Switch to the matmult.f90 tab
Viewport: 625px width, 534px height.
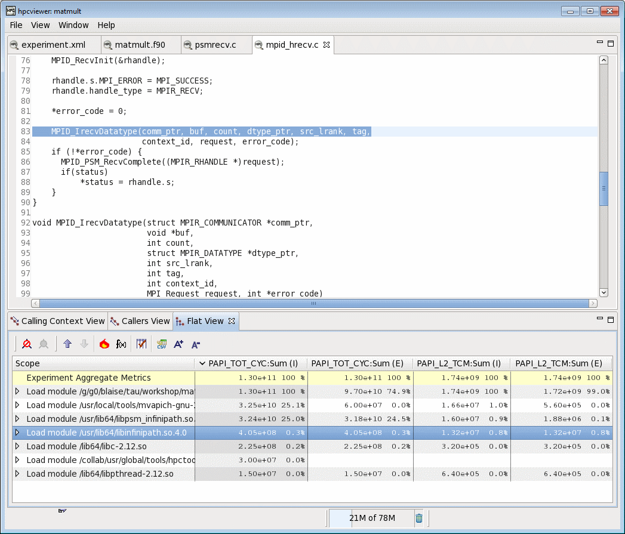pyautogui.click(x=140, y=44)
